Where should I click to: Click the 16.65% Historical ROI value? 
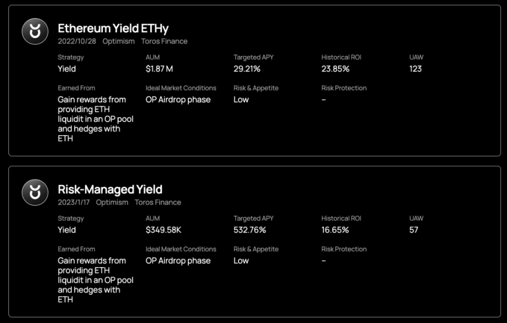tap(335, 230)
